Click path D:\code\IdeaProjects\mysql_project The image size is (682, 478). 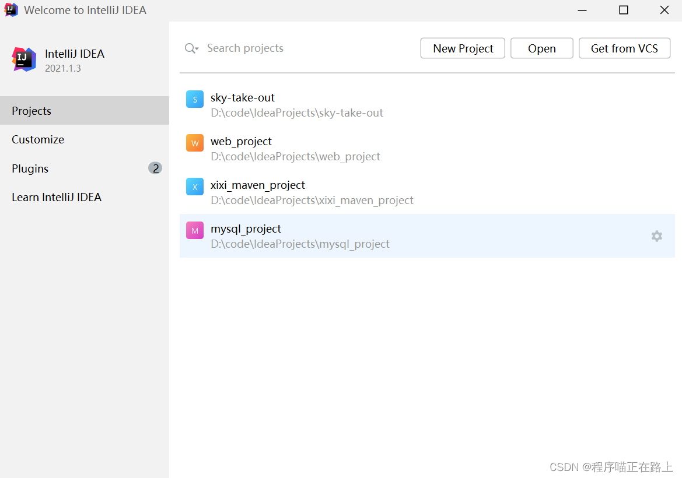tap(300, 244)
